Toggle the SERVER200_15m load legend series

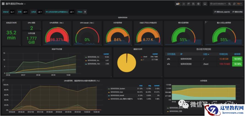(x=94, y=64)
